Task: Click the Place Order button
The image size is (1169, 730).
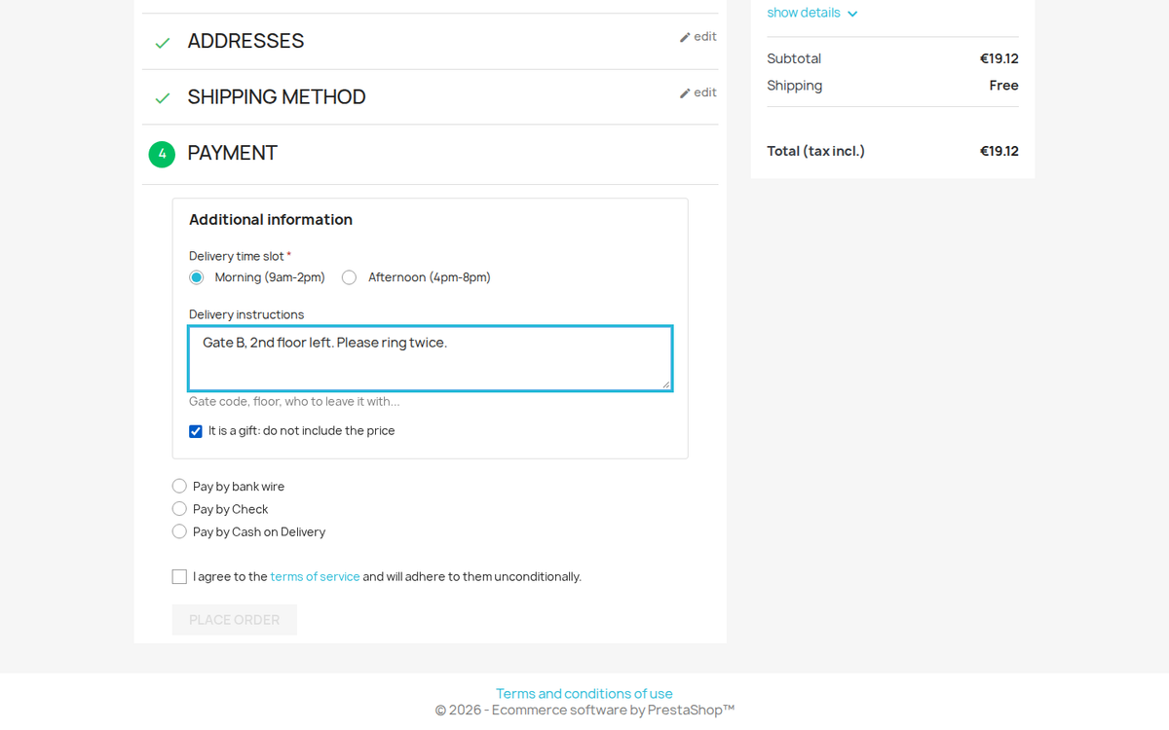Action: click(x=235, y=619)
